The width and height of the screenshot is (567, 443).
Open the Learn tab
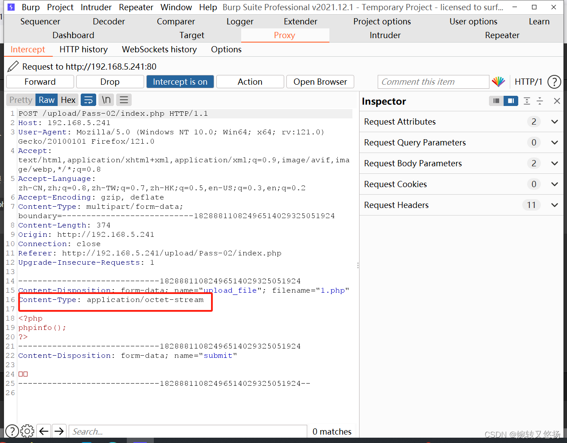(539, 21)
